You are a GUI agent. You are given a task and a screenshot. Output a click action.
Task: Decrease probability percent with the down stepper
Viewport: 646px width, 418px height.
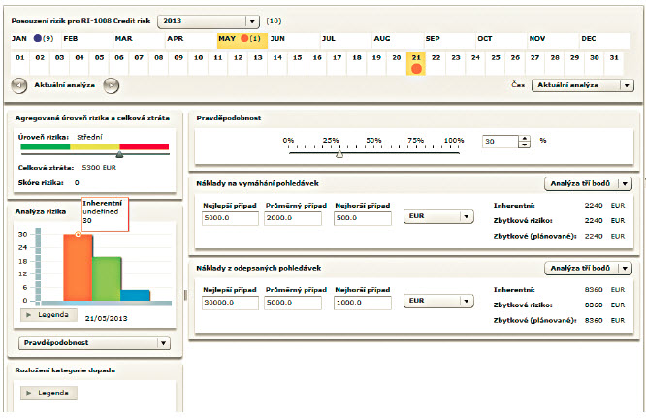coord(524,145)
